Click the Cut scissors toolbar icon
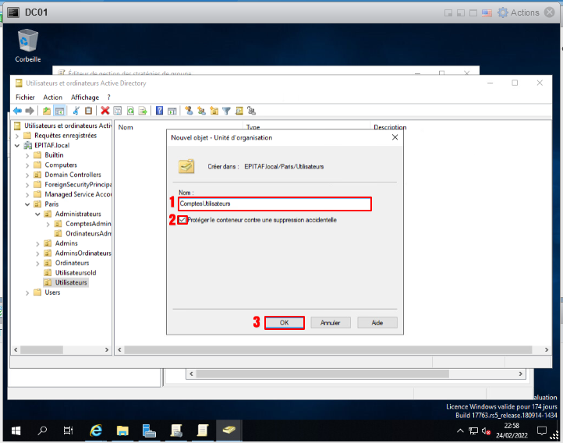Image resolution: width=563 pixels, height=443 pixels. point(76,111)
